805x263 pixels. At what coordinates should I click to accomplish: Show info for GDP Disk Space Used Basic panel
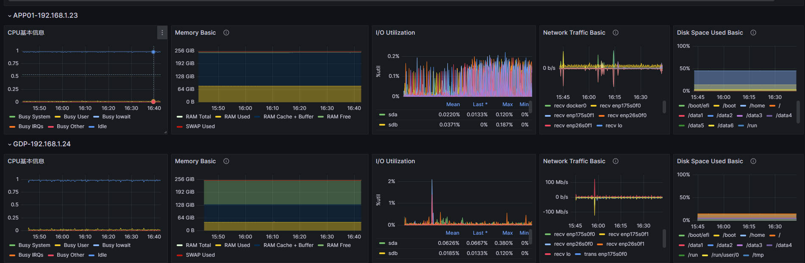pyautogui.click(x=753, y=161)
